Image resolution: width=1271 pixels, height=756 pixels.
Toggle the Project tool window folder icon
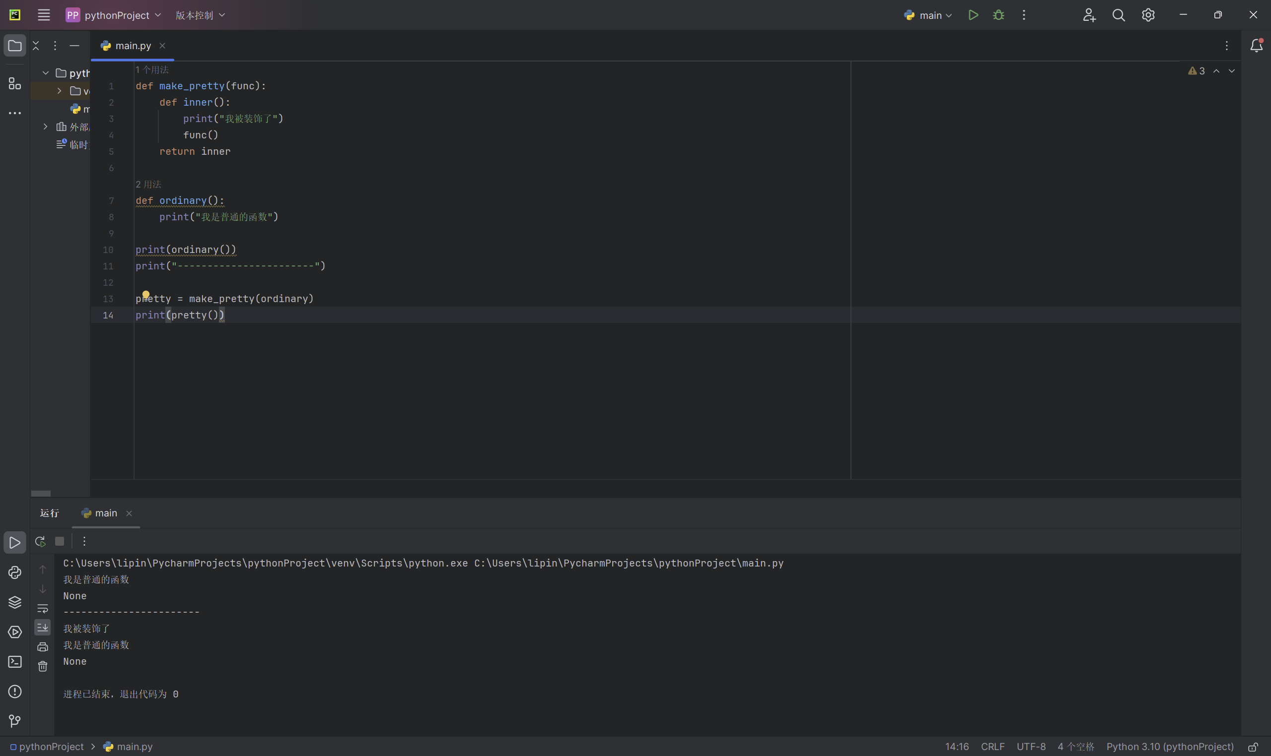pyautogui.click(x=15, y=46)
